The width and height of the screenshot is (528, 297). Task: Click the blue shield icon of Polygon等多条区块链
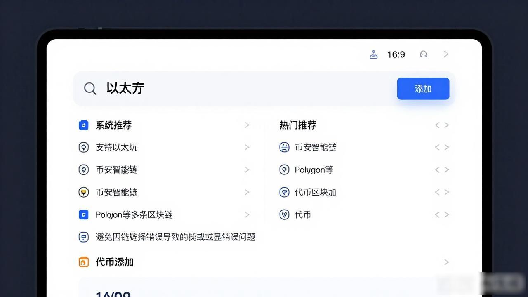pyautogui.click(x=84, y=214)
